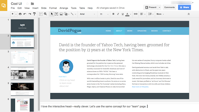Open the Arial font family dropdown

[87, 14]
